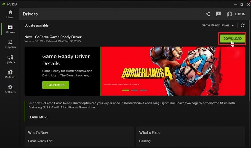Open the Home section in sidebar

(x=10, y=14)
